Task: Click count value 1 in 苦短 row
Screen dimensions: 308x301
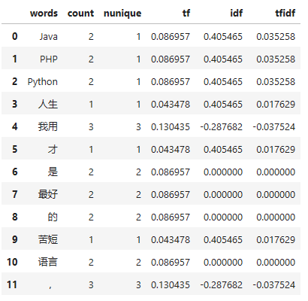Action: click(x=91, y=240)
